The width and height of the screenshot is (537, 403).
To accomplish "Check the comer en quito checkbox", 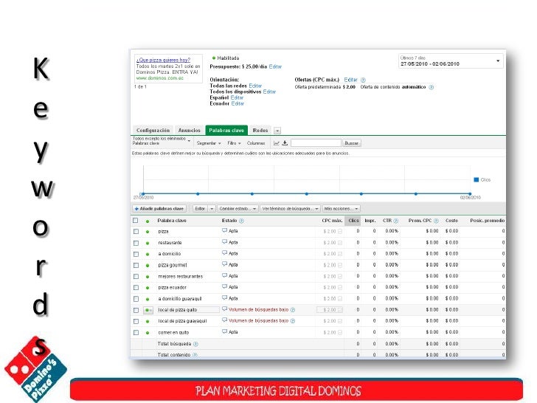I will click(x=136, y=333).
